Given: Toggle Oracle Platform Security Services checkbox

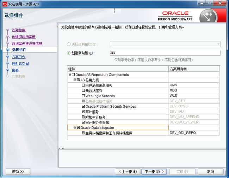Looking at the screenshot, I should click(x=83, y=107).
